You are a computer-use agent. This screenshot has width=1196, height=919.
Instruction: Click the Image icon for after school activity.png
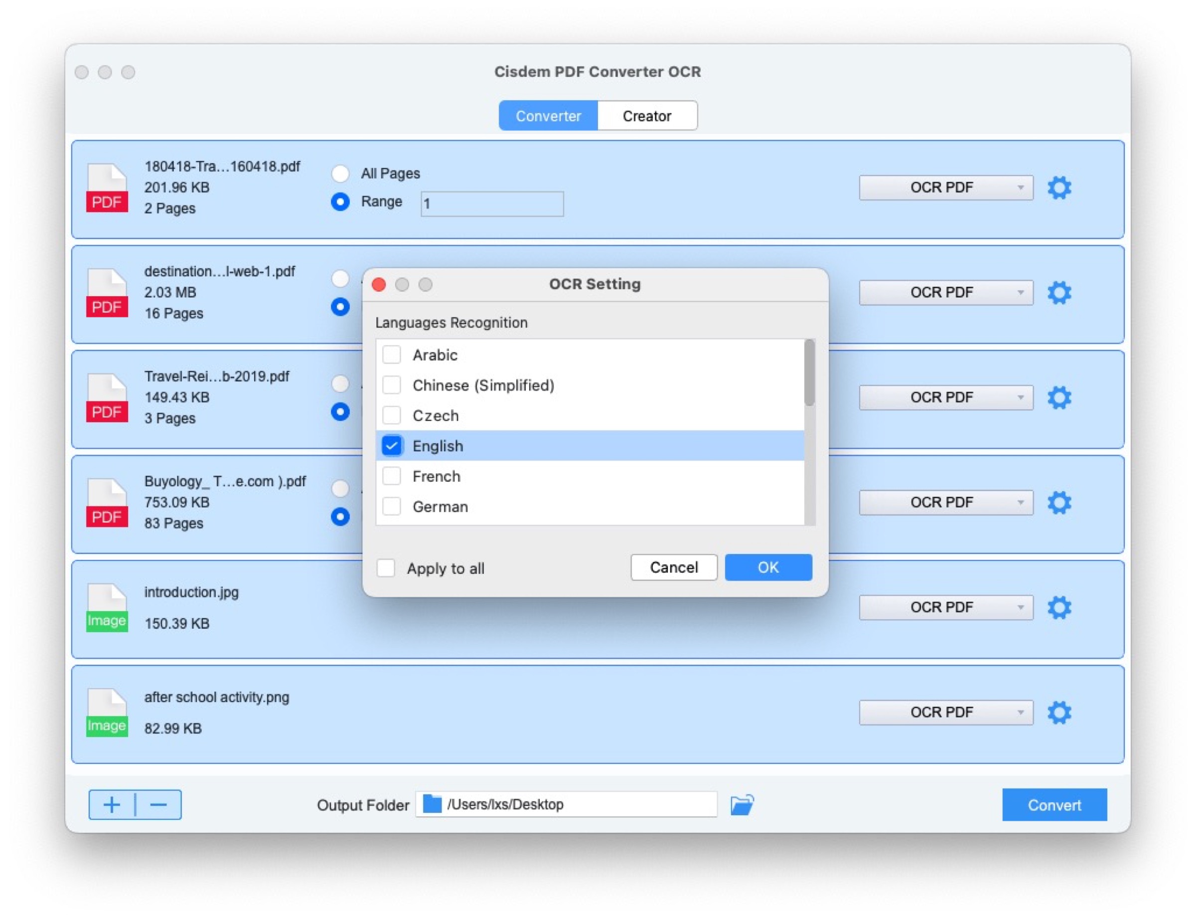click(x=107, y=712)
